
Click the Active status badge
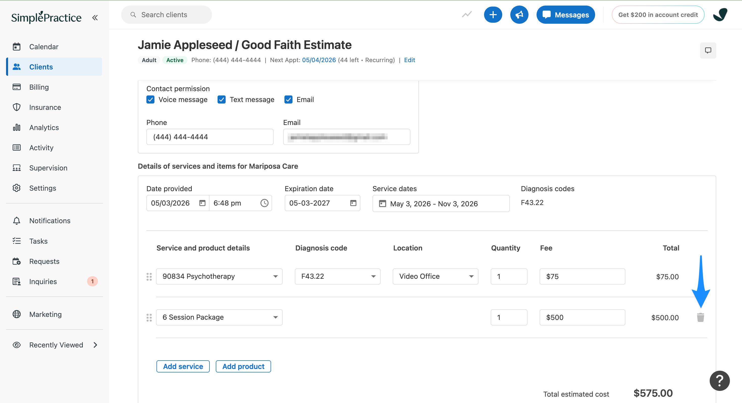tap(175, 60)
